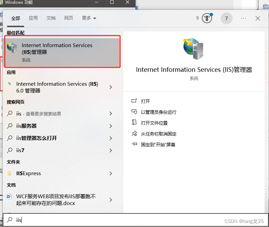Click the search icon next to iis管理器怎么打开
Image resolution: width=269 pixels, height=227 pixels.
pos(9,138)
